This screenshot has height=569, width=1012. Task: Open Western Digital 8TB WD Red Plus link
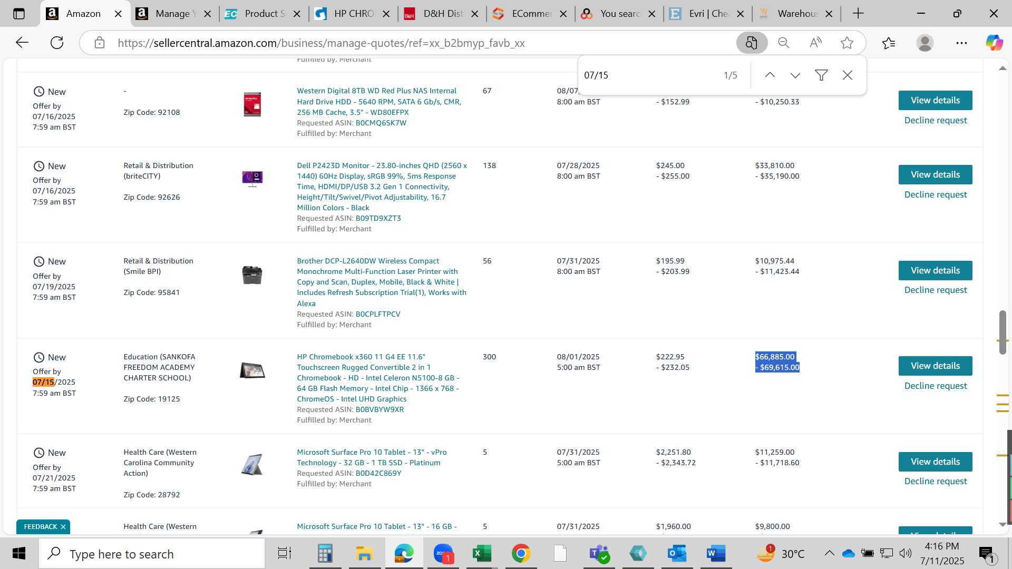tap(379, 101)
